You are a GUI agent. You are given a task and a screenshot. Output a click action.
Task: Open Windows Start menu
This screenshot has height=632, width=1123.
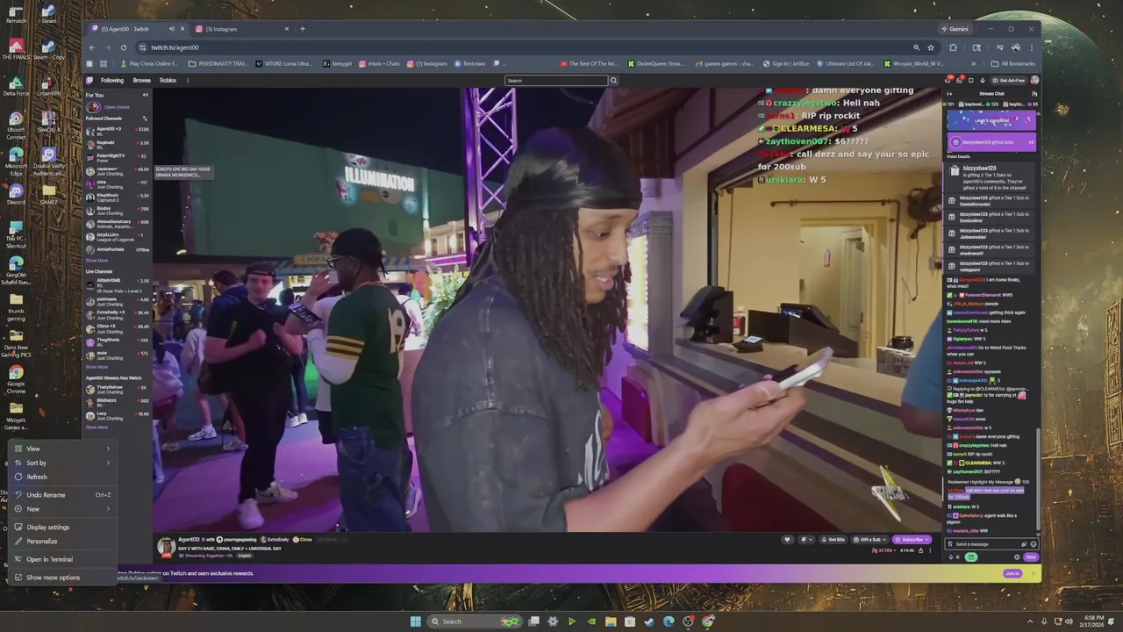(415, 621)
